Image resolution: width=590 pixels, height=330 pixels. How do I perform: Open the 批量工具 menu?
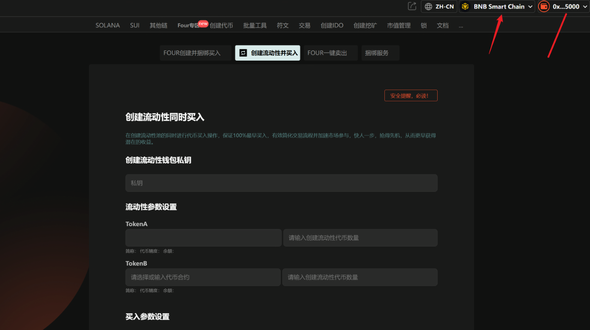pos(255,25)
